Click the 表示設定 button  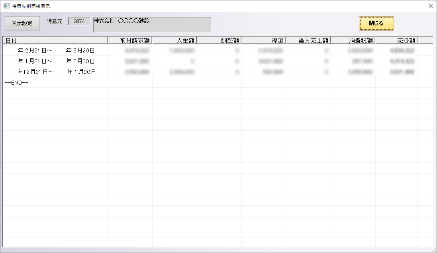click(x=22, y=23)
